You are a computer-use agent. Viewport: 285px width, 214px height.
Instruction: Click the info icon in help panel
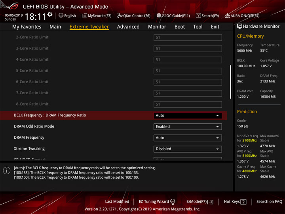[x=7, y=171]
